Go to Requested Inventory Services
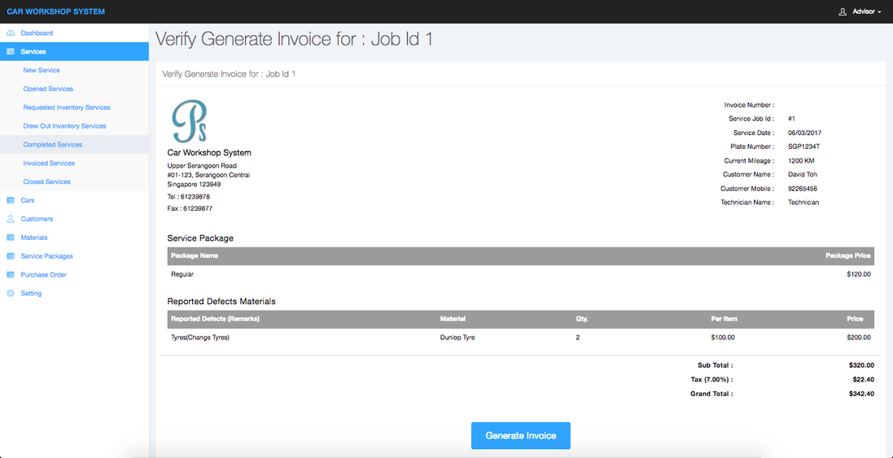This screenshot has height=458, width=893. click(67, 107)
